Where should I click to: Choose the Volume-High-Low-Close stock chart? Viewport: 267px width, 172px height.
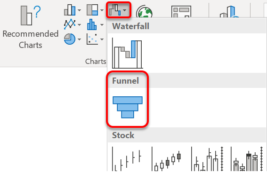pyautogui.click(x=207, y=159)
